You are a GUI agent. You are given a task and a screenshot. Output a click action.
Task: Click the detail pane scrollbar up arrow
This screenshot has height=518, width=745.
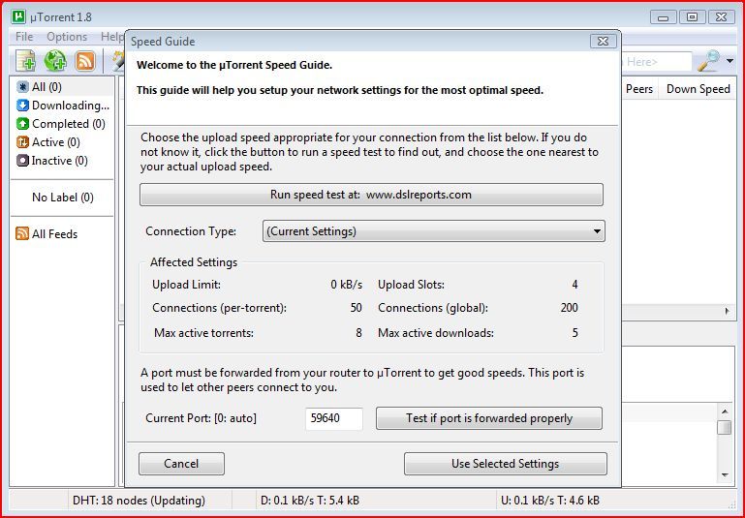click(725, 411)
